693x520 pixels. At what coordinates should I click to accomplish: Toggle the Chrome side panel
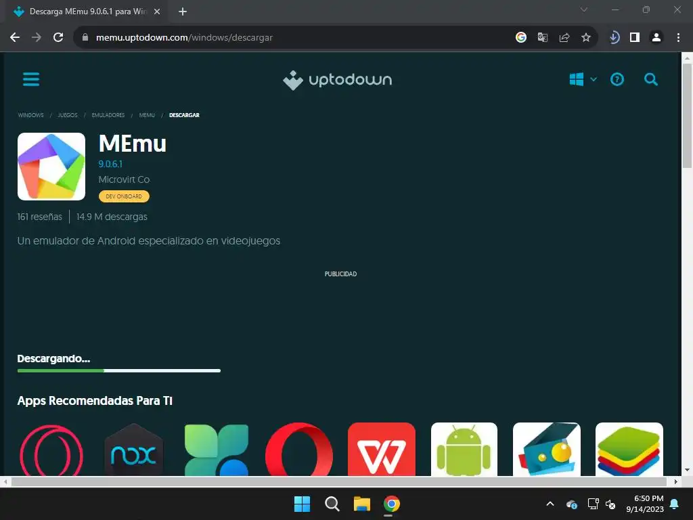pyautogui.click(x=635, y=38)
